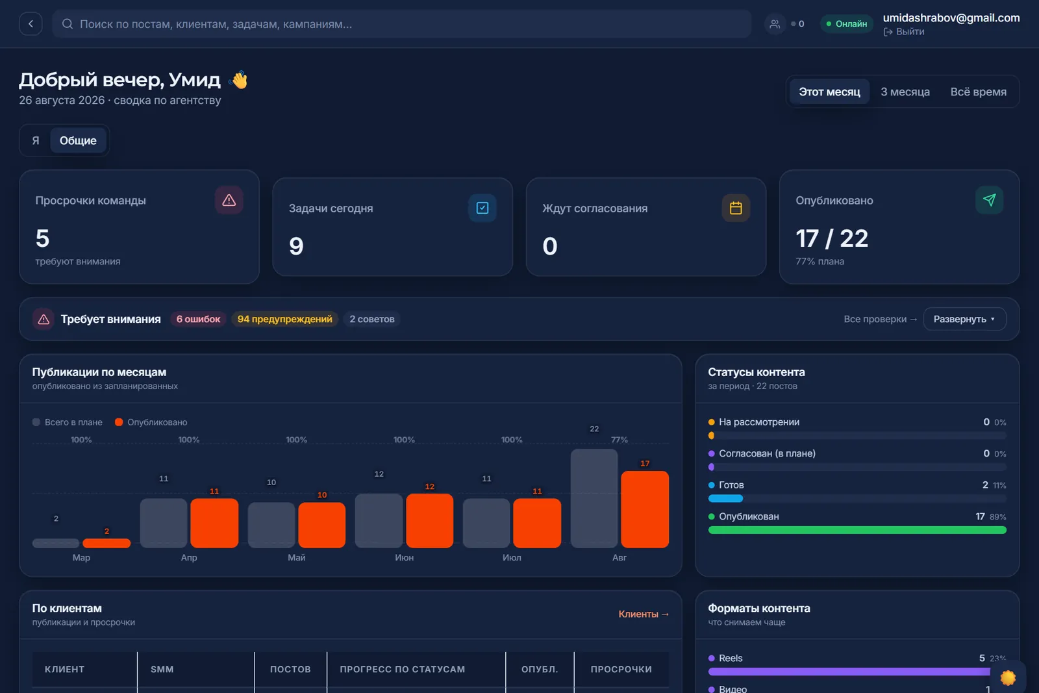Click the umidashrabov@gmail.com account email
The height and width of the screenshot is (693, 1039).
point(951,18)
